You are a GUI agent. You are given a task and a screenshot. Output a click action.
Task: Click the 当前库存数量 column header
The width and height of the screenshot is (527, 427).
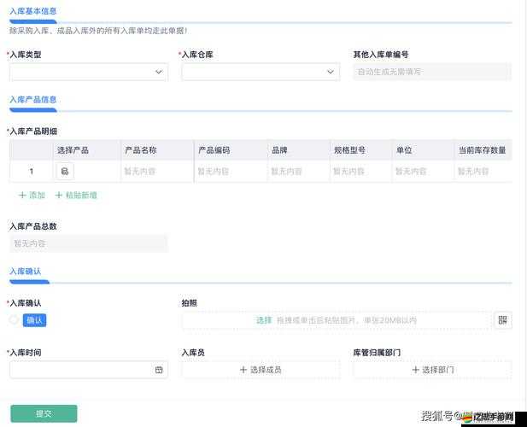click(x=483, y=150)
